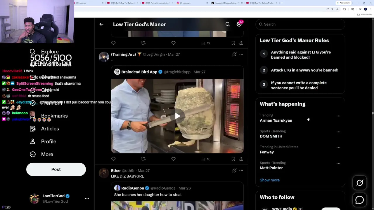Open more options on LegitVirgin post
Screen dimensions: 374x210
pos(241,54)
